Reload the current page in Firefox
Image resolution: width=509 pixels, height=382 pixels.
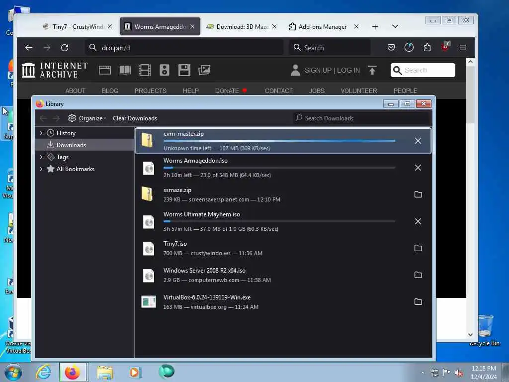[65, 48]
